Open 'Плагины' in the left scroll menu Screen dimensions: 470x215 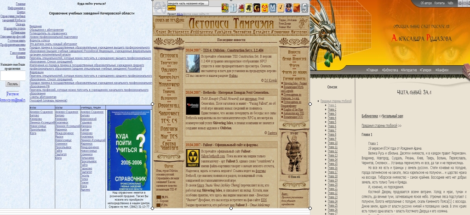pos(169,129)
